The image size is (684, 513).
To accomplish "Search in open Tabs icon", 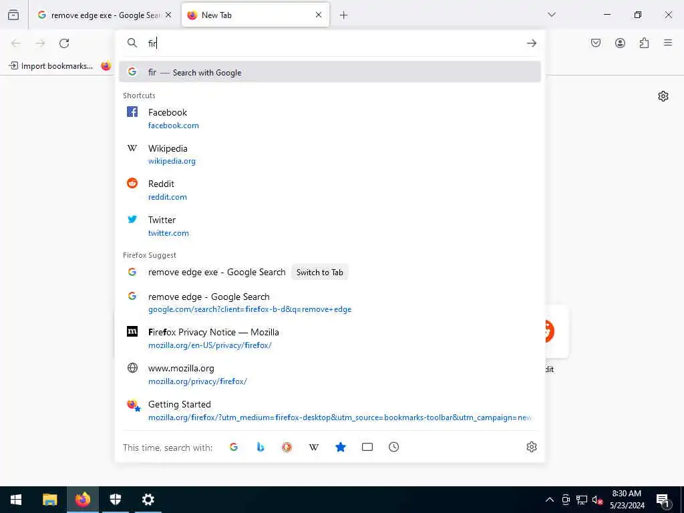I will [x=367, y=447].
